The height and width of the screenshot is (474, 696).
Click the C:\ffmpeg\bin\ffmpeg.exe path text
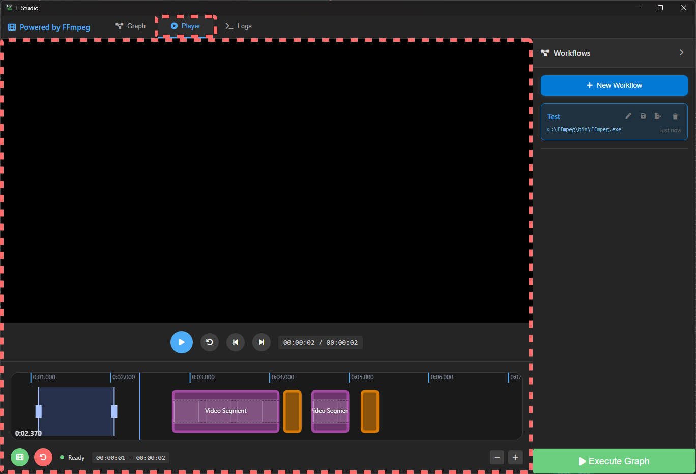[584, 129]
